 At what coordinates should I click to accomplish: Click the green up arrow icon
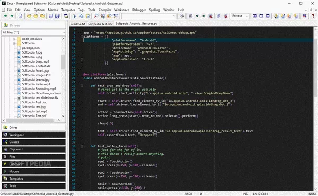point(197,16)
